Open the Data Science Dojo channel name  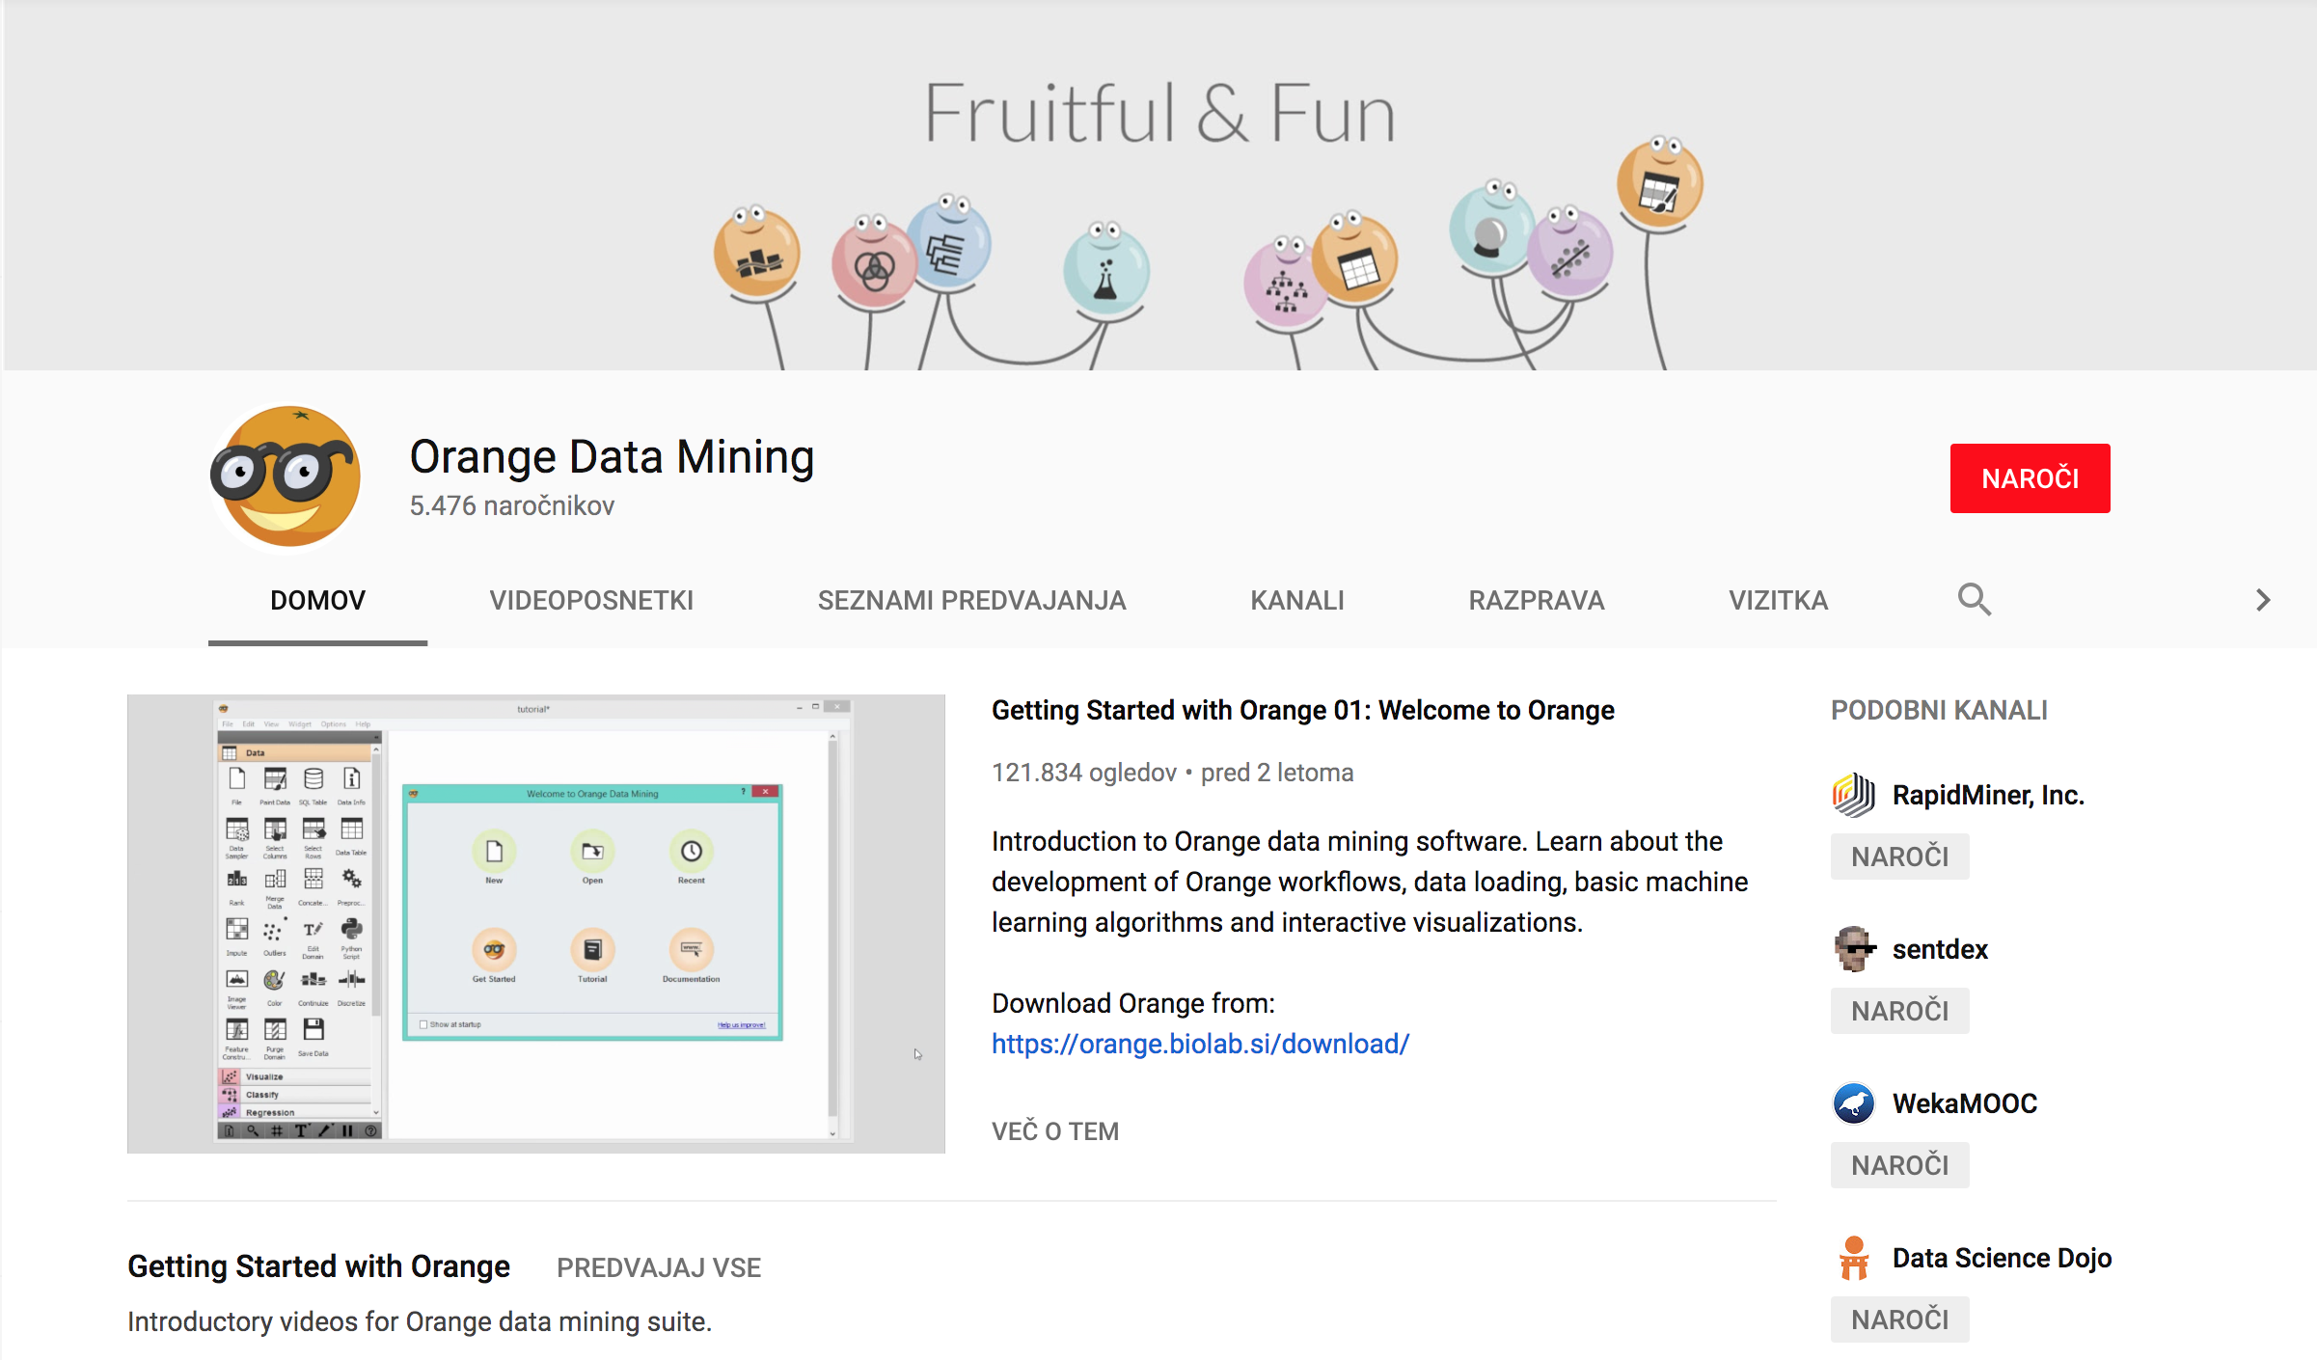coord(2002,1258)
